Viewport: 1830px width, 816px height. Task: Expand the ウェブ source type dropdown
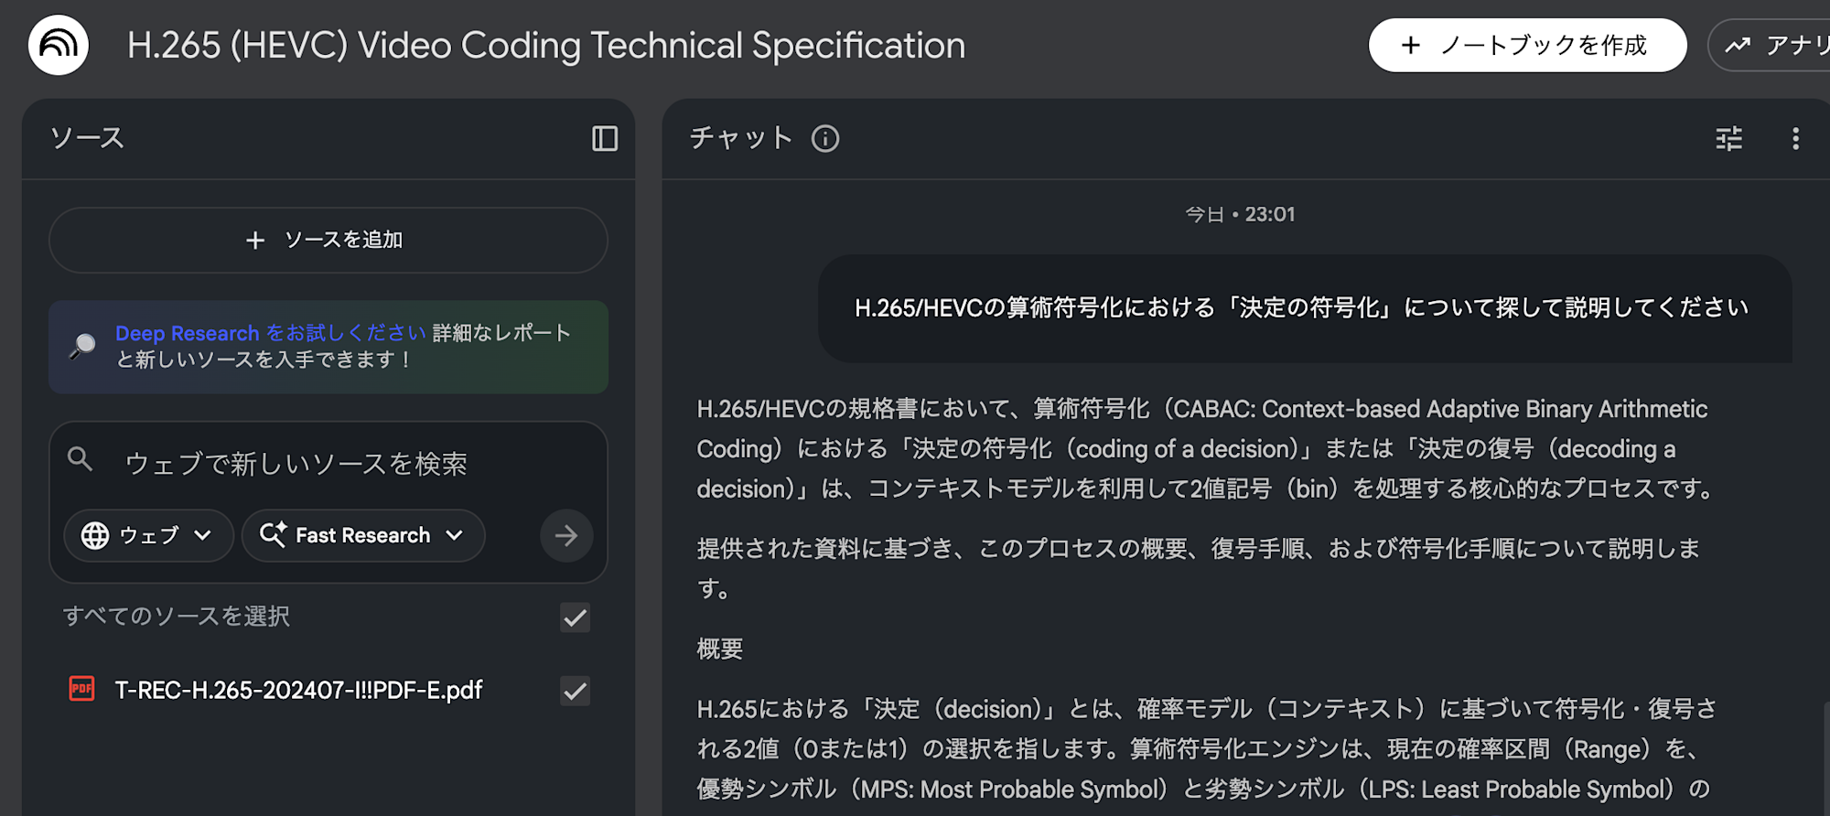coord(148,535)
